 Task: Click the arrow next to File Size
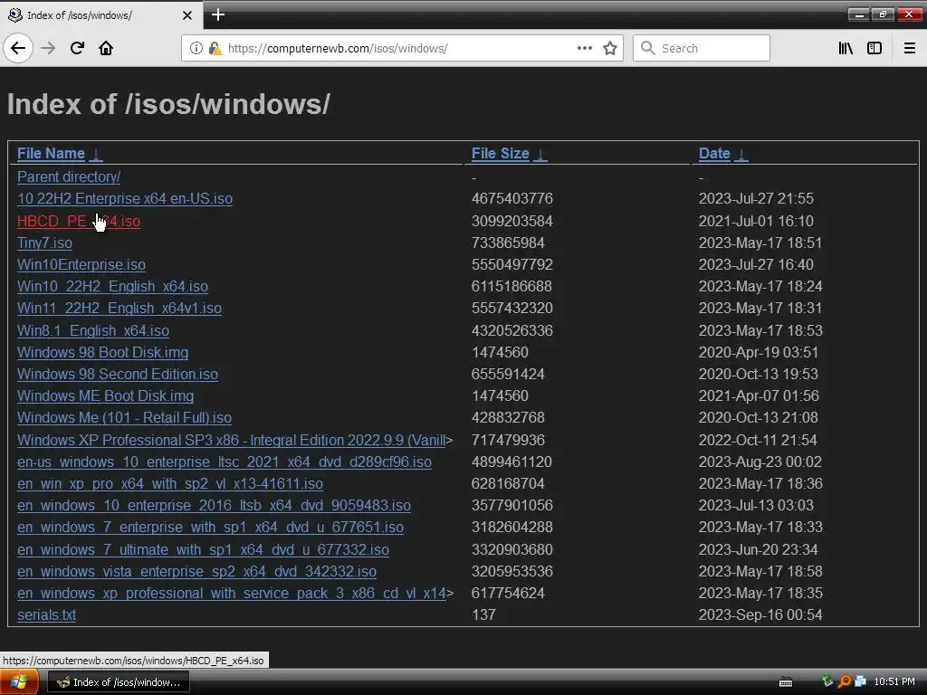pos(540,154)
